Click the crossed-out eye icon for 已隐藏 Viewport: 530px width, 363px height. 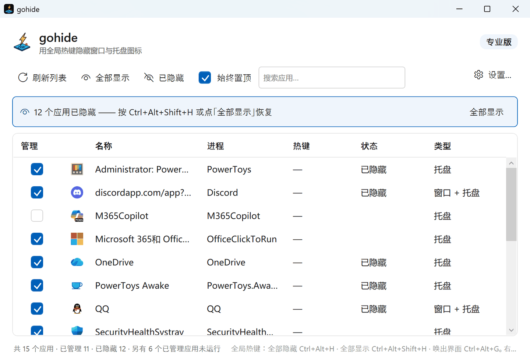[149, 78]
